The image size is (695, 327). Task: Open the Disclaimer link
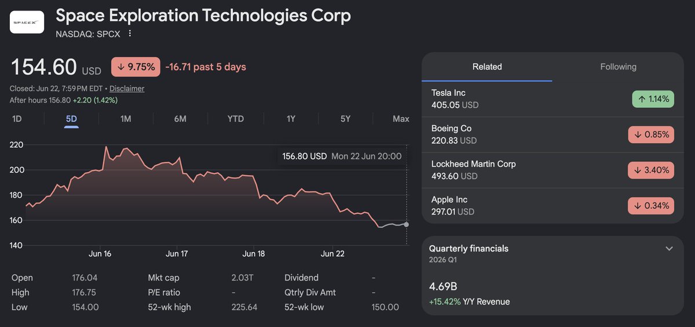(x=127, y=89)
